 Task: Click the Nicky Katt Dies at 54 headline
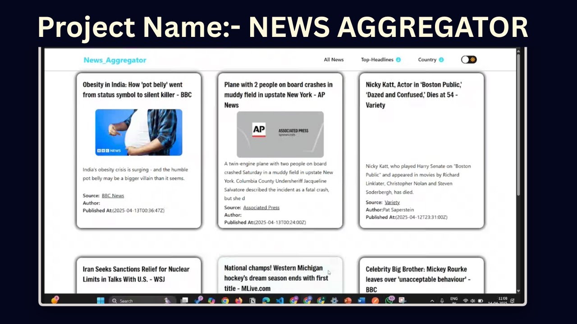point(414,94)
